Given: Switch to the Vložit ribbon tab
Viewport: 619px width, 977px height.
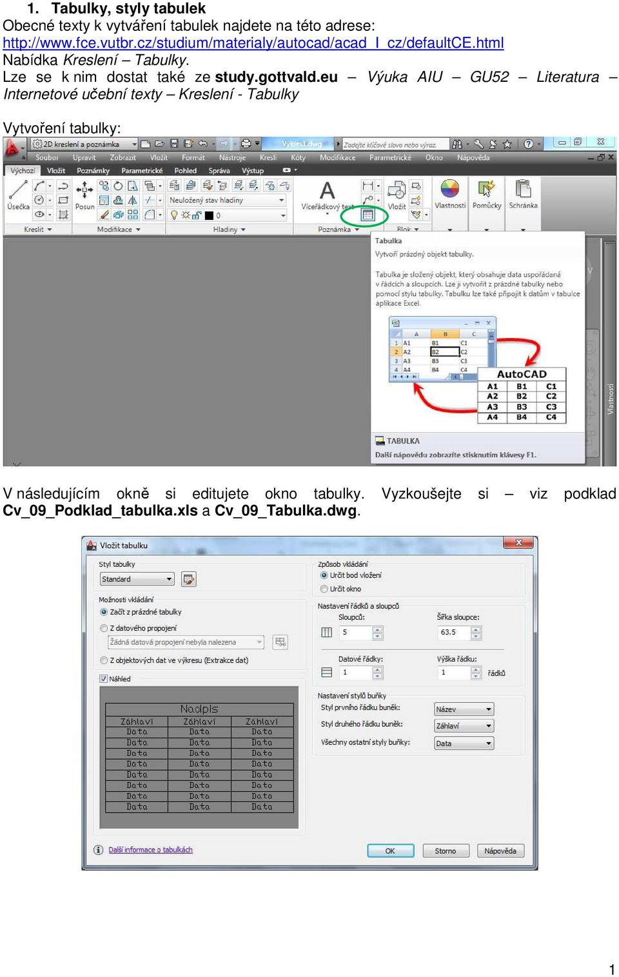Looking at the screenshot, I should [x=56, y=171].
